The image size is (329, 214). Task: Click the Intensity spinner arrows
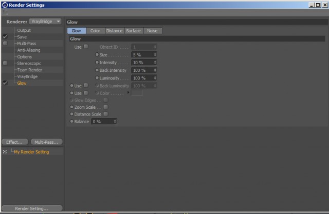[155, 63]
